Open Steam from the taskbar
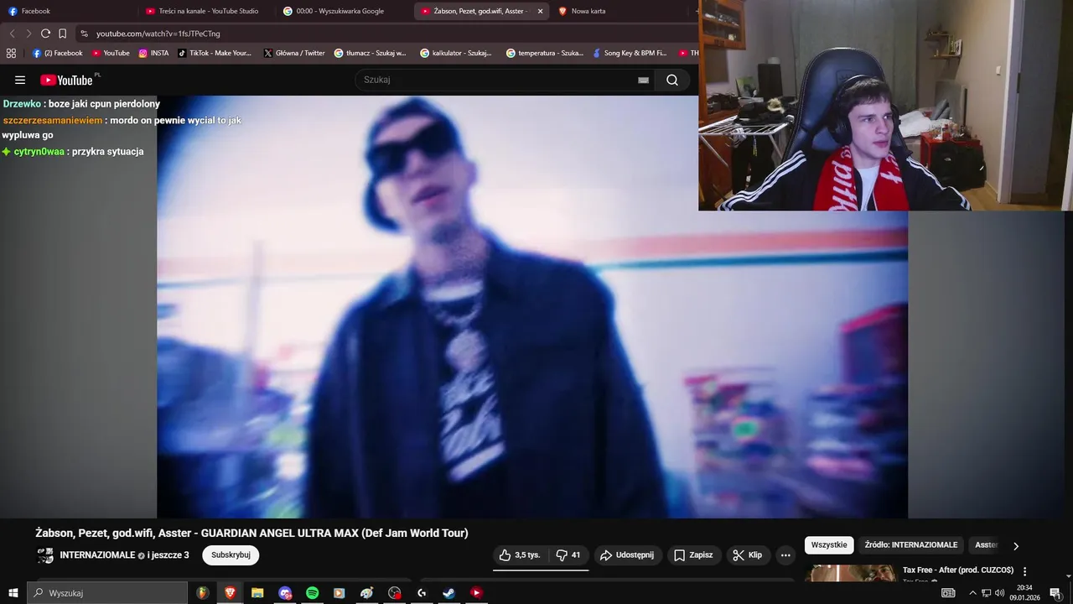Image resolution: width=1073 pixels, height=604 pixels. pos(448,593)
